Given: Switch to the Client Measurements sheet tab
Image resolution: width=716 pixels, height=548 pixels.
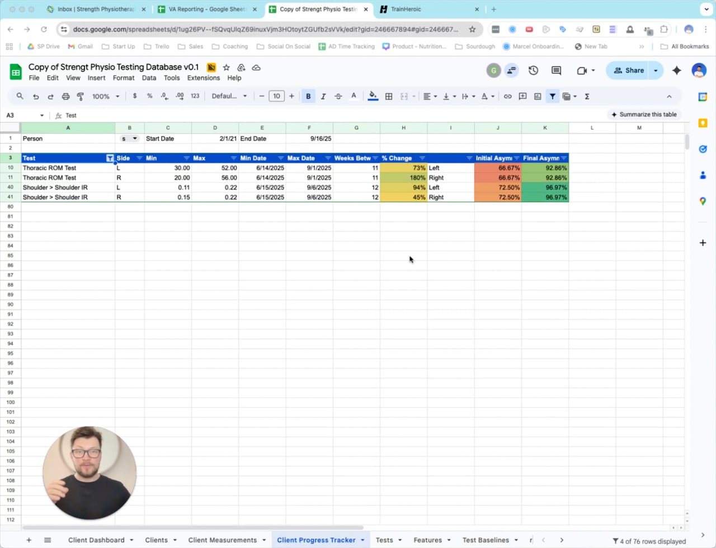Looking at the screenshot, I should tap(223, 540).
